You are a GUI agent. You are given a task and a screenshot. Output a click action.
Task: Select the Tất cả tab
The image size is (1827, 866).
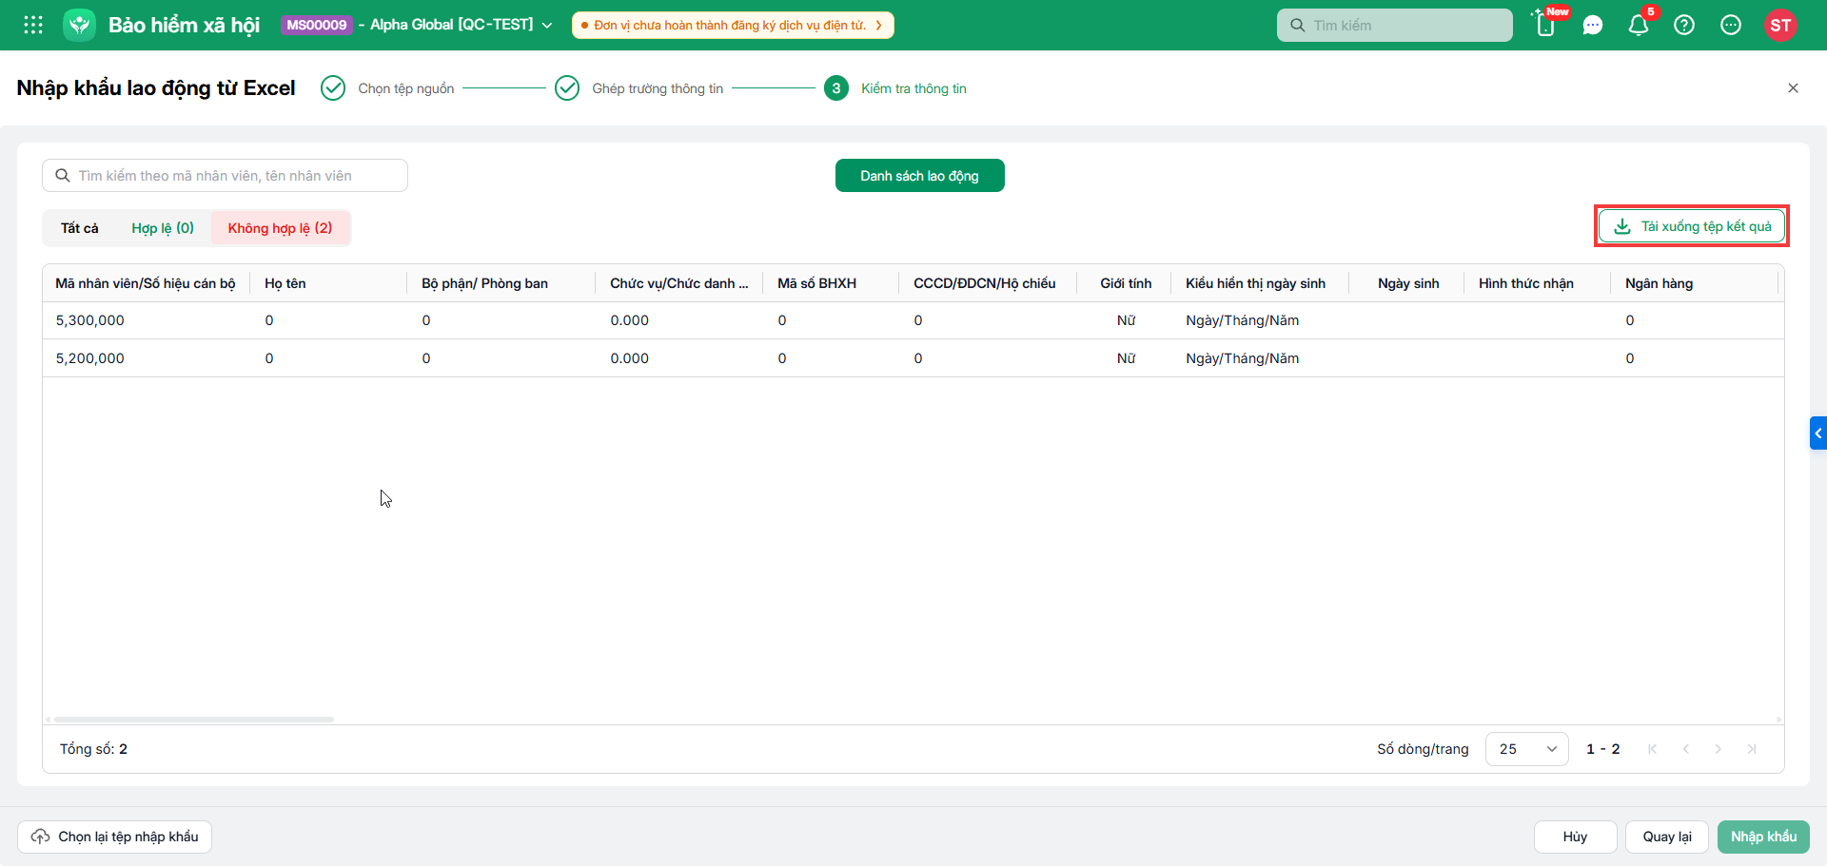(80, 228)
